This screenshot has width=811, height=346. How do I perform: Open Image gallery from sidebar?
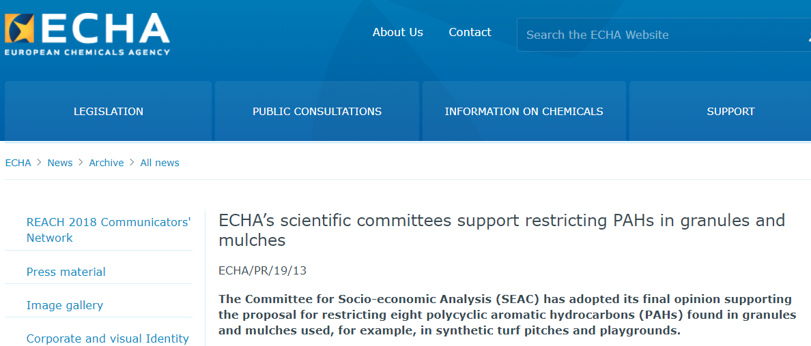tap(64, 305)
